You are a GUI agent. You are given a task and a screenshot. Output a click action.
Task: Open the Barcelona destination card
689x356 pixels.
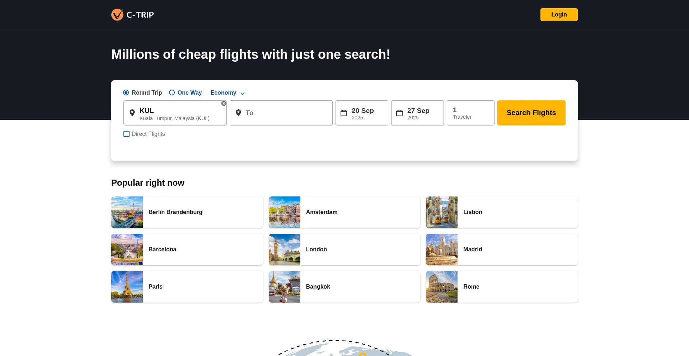pyautogui.click(x=187, y=250)
